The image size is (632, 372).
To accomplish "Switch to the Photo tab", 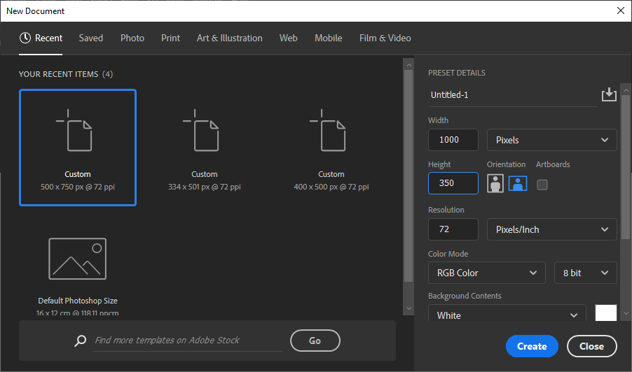I will point(132,38).
